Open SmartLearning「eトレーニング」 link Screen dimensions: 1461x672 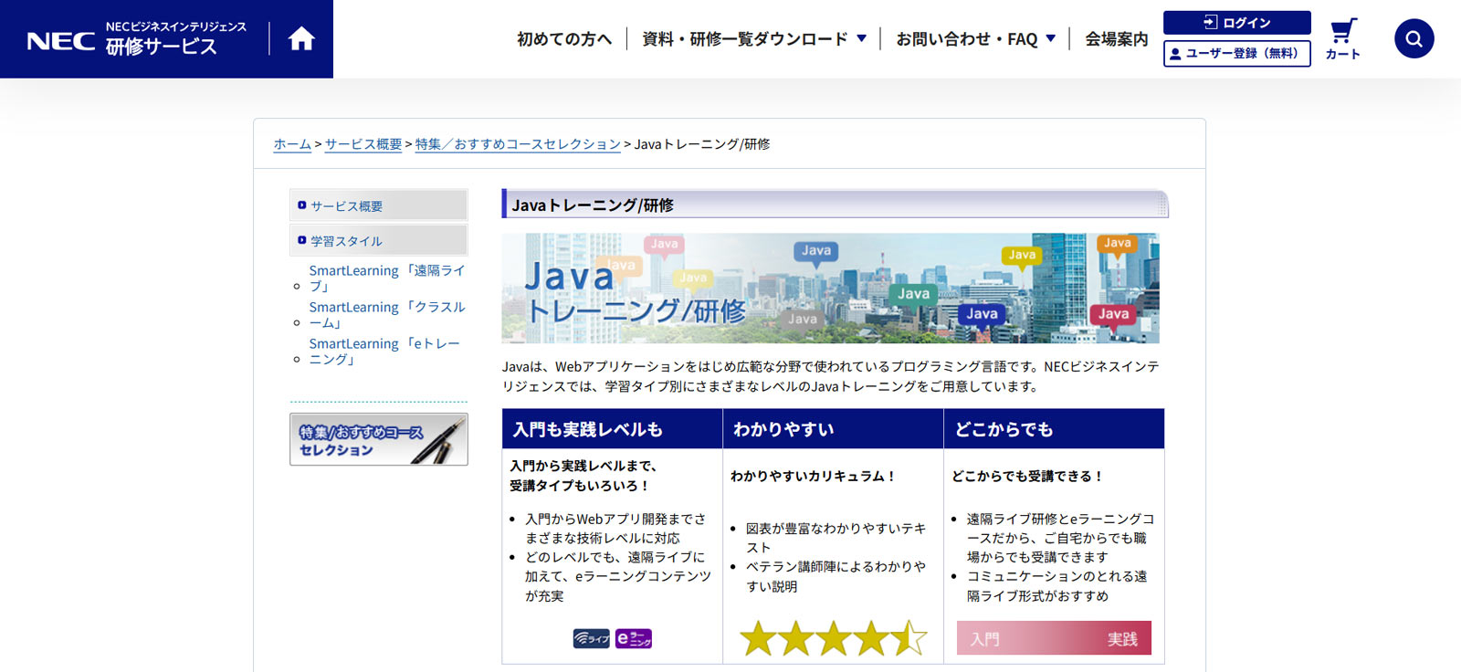pyautogui.click(x=384, y=351)
